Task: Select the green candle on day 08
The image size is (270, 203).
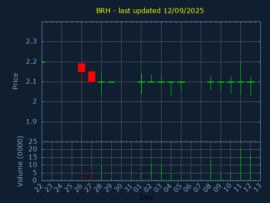Action: coord(211,82)
